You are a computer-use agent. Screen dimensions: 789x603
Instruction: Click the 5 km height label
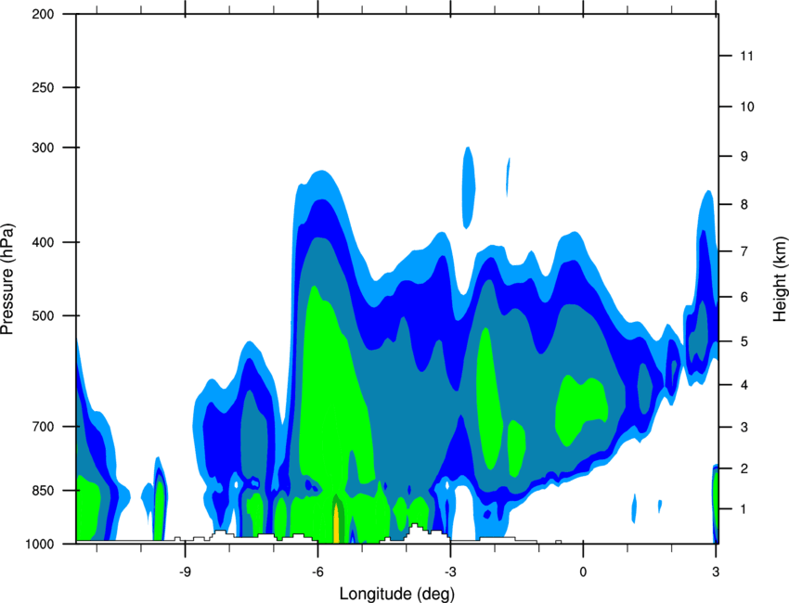click(x=744, y=341)
